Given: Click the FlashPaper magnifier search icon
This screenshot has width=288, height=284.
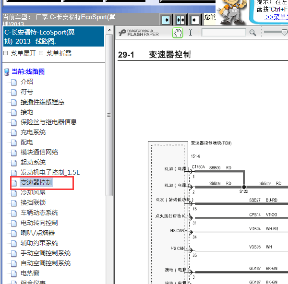Looking at the screenshot, I should point(253,33).
